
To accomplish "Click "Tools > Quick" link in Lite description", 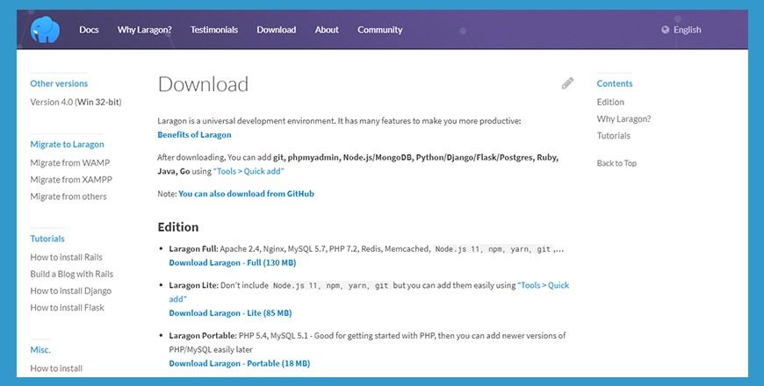I will [x=544, y=285].
